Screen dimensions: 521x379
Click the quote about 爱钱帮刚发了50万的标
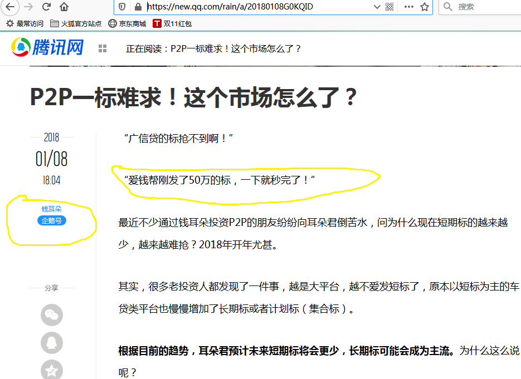coord(220,180)
